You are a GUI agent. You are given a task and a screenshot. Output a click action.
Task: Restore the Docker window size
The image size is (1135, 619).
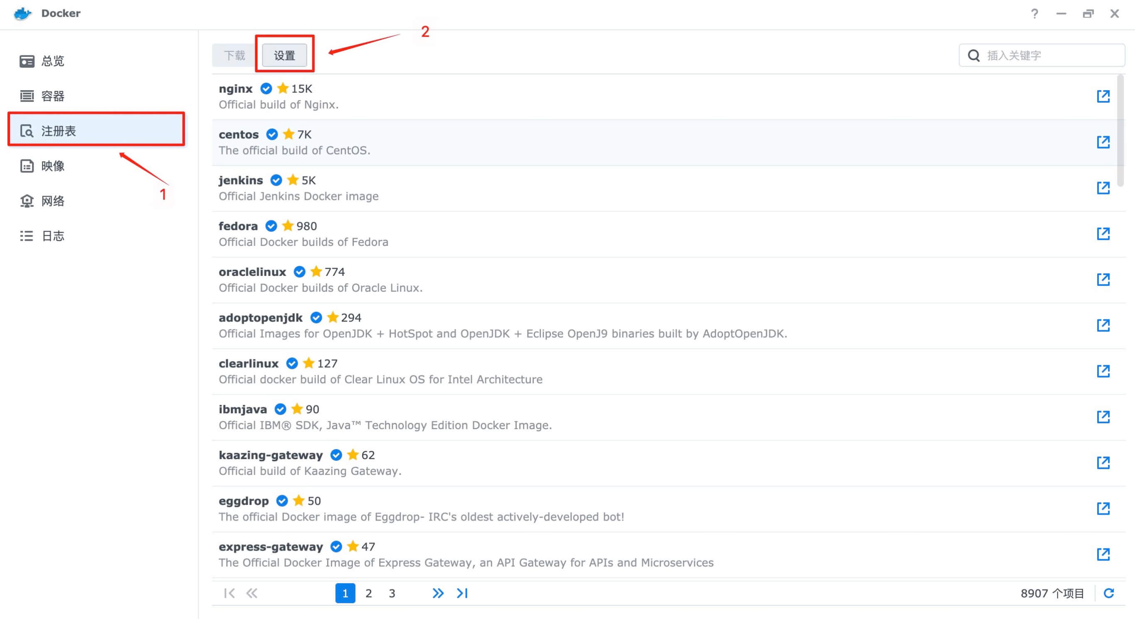click(x=1088, y=14)
